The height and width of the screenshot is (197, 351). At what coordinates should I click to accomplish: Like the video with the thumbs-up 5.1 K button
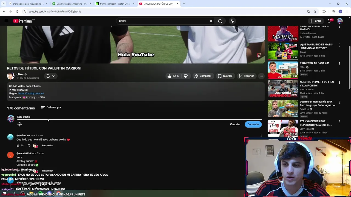(173, 76)
